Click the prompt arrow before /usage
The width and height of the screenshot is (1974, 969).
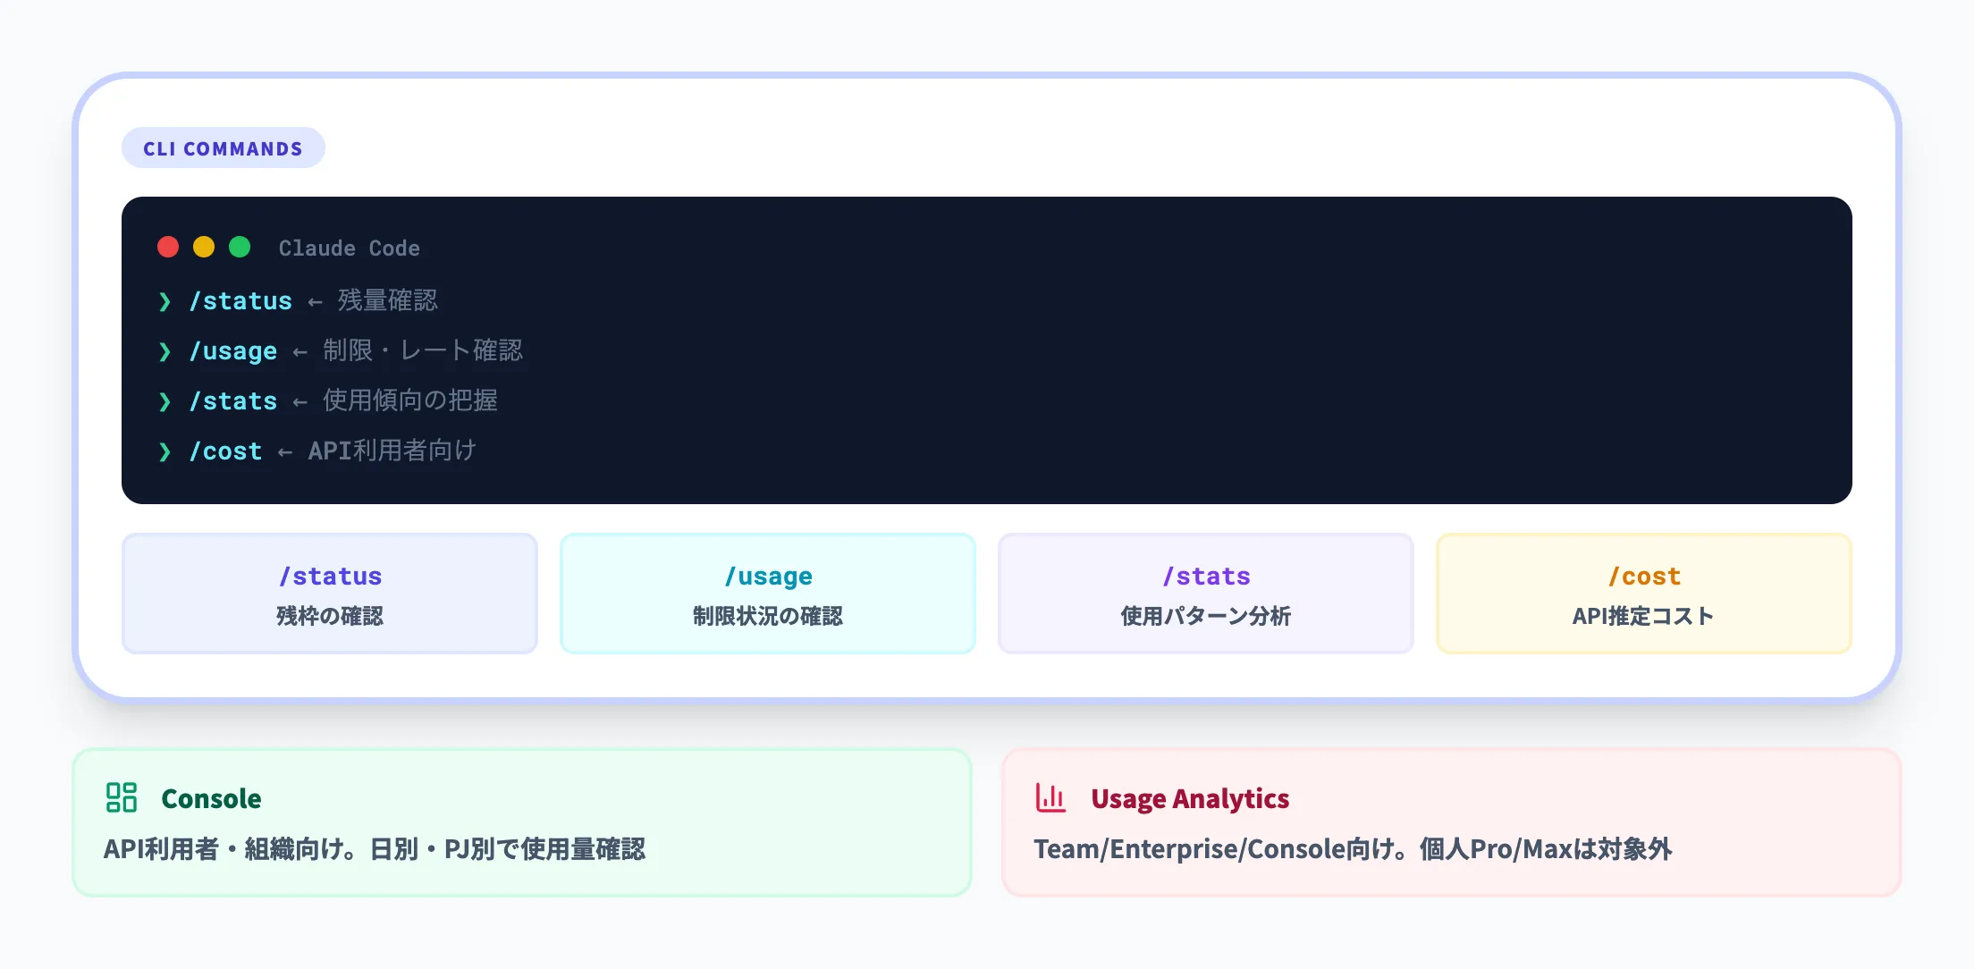pos(164,351)
